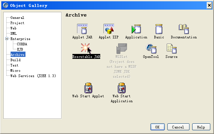Select the Micro category
The image size is (214, 134).
coord(16,70)
